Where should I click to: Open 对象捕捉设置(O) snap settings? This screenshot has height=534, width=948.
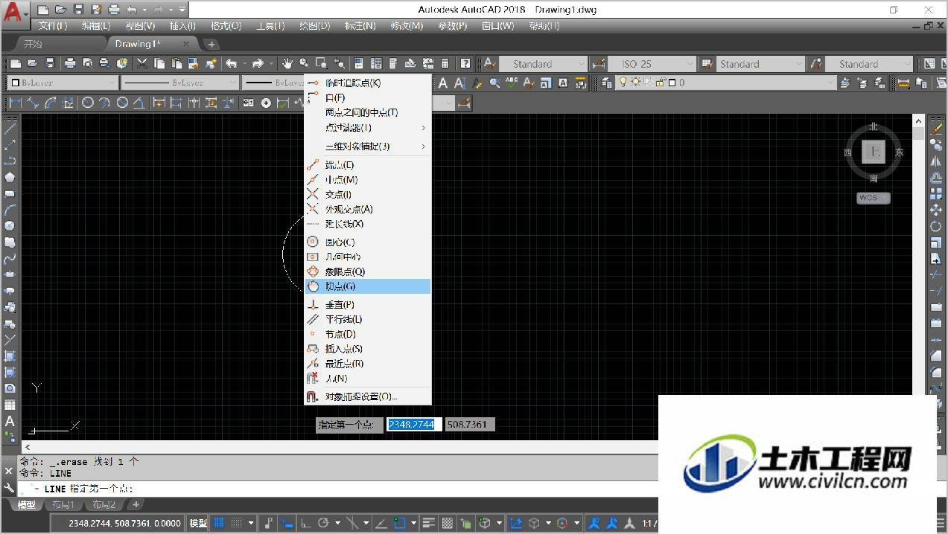point(368,396)
